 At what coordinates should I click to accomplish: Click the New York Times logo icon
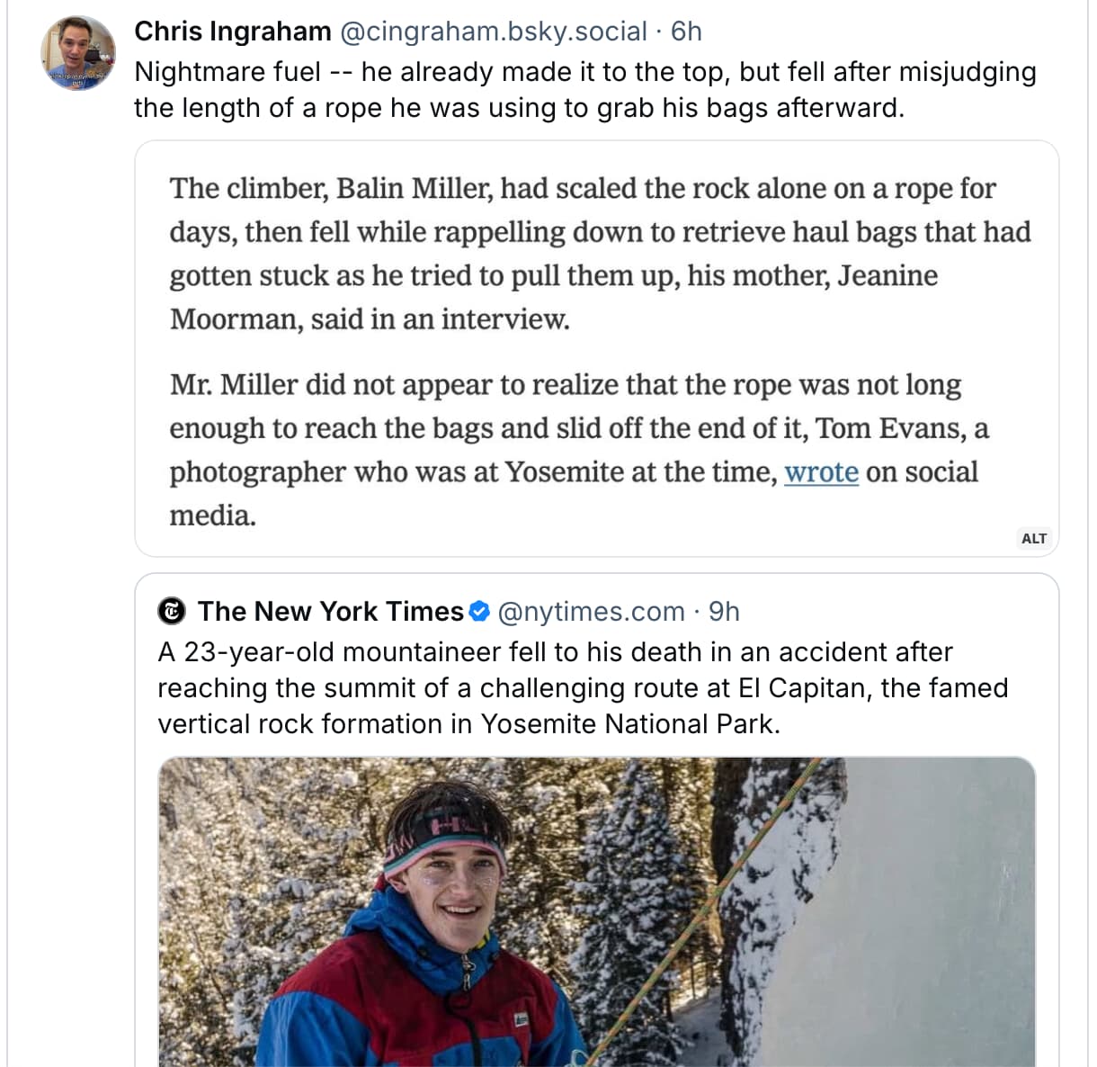(x=172, y=612)
